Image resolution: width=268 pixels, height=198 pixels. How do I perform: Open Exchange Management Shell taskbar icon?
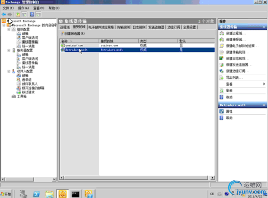click(x=89, y=194)
